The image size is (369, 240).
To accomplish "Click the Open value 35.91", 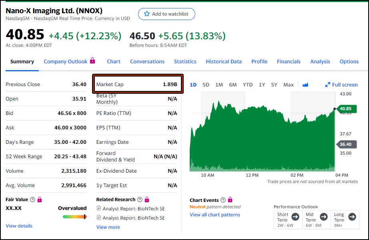I will [x=79, y=99].
